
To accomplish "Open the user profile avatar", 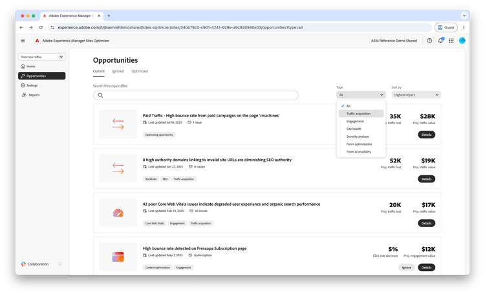I will pyautogui.click(x=462, y=41).
